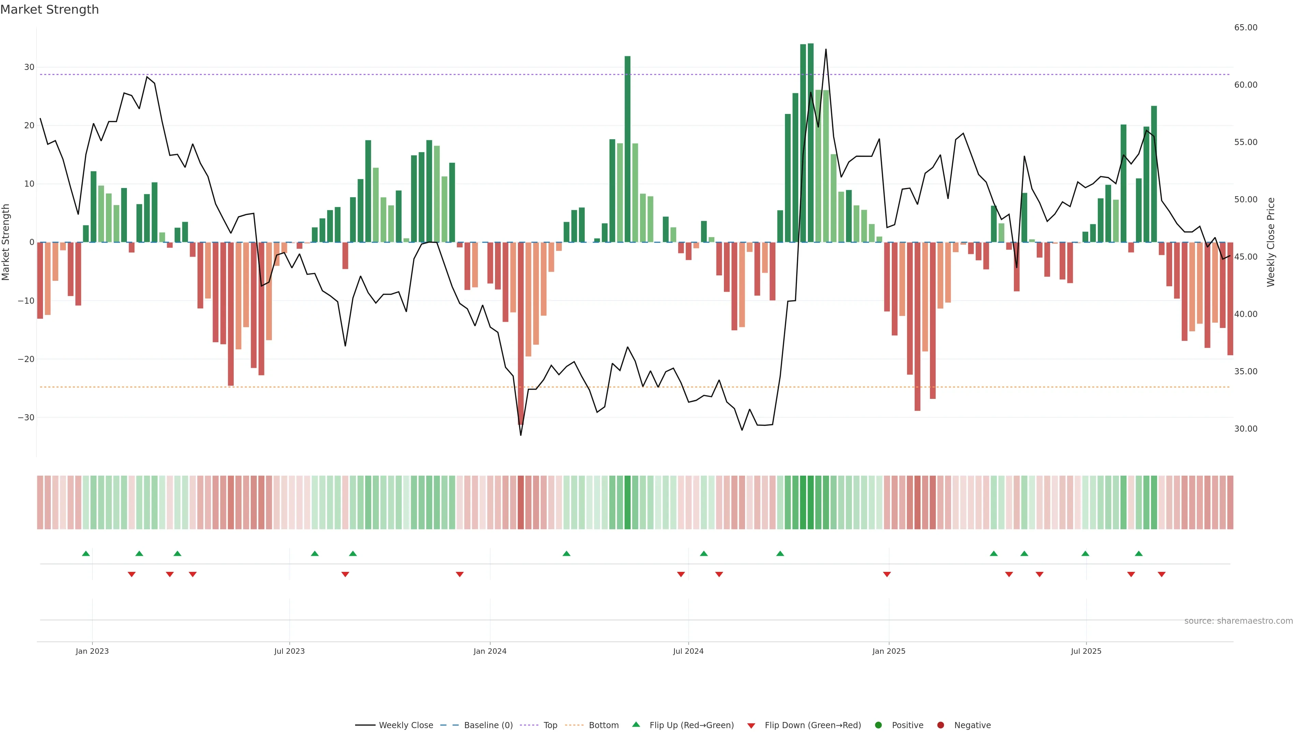Click the Weekly Close Price axis title

pos(1271,242)
